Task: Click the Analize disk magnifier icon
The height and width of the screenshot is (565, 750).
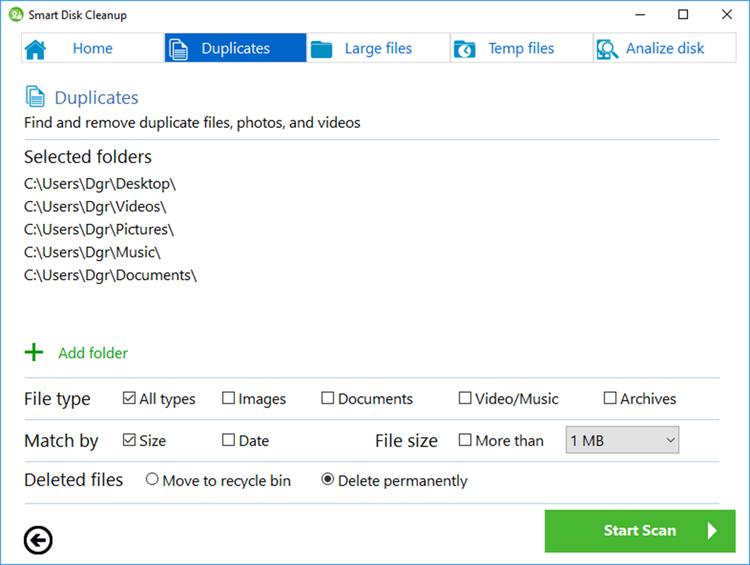Action: [x=607, y=49]
